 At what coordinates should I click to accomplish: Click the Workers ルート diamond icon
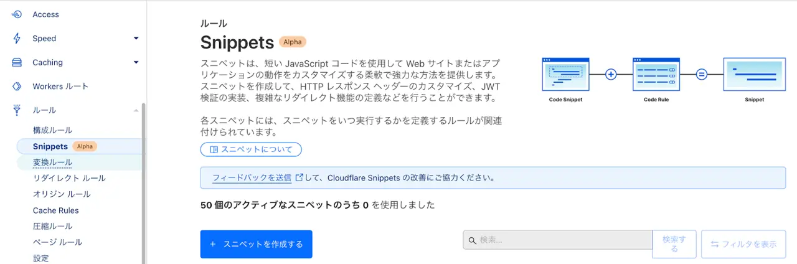coord(17,87)
